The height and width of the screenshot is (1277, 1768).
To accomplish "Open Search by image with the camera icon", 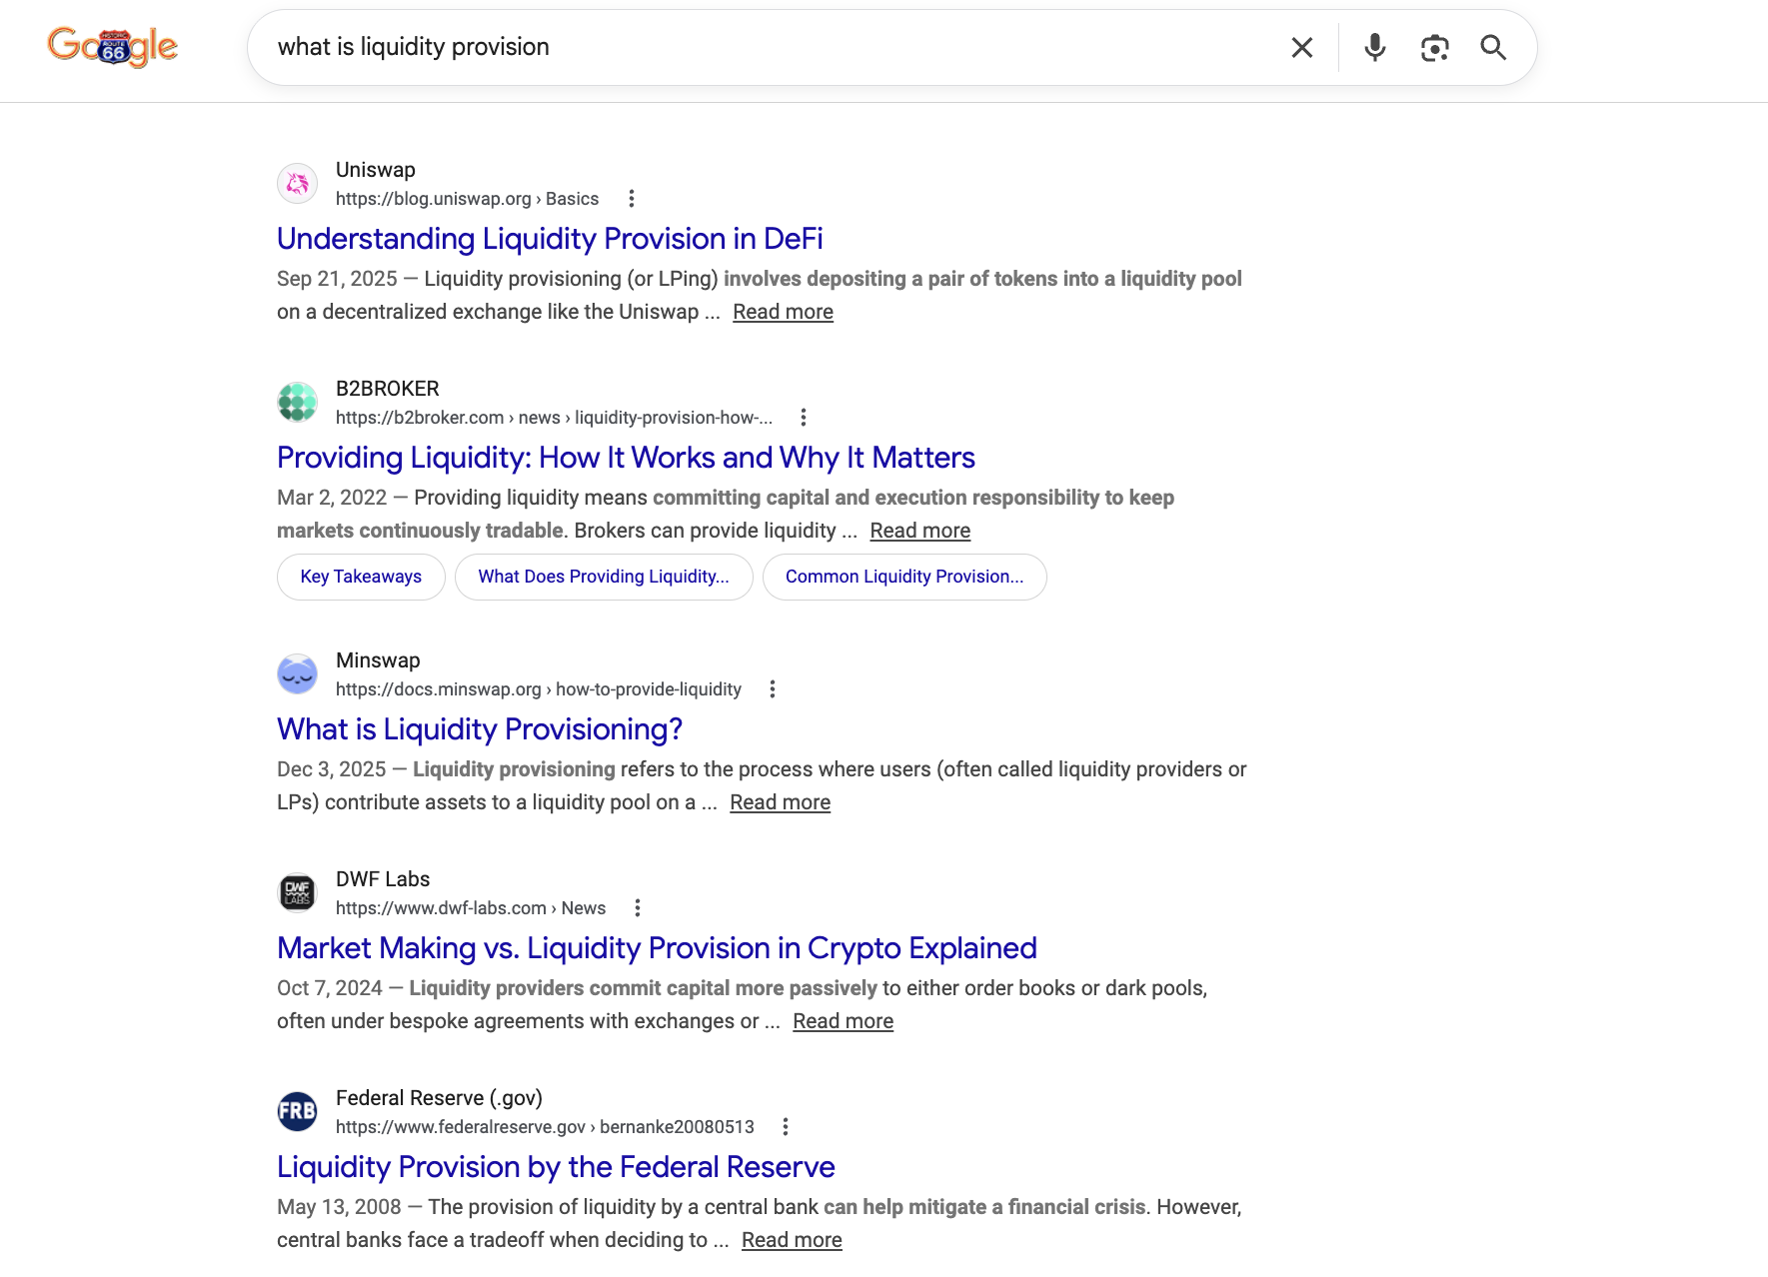I will pos(1434,47).
